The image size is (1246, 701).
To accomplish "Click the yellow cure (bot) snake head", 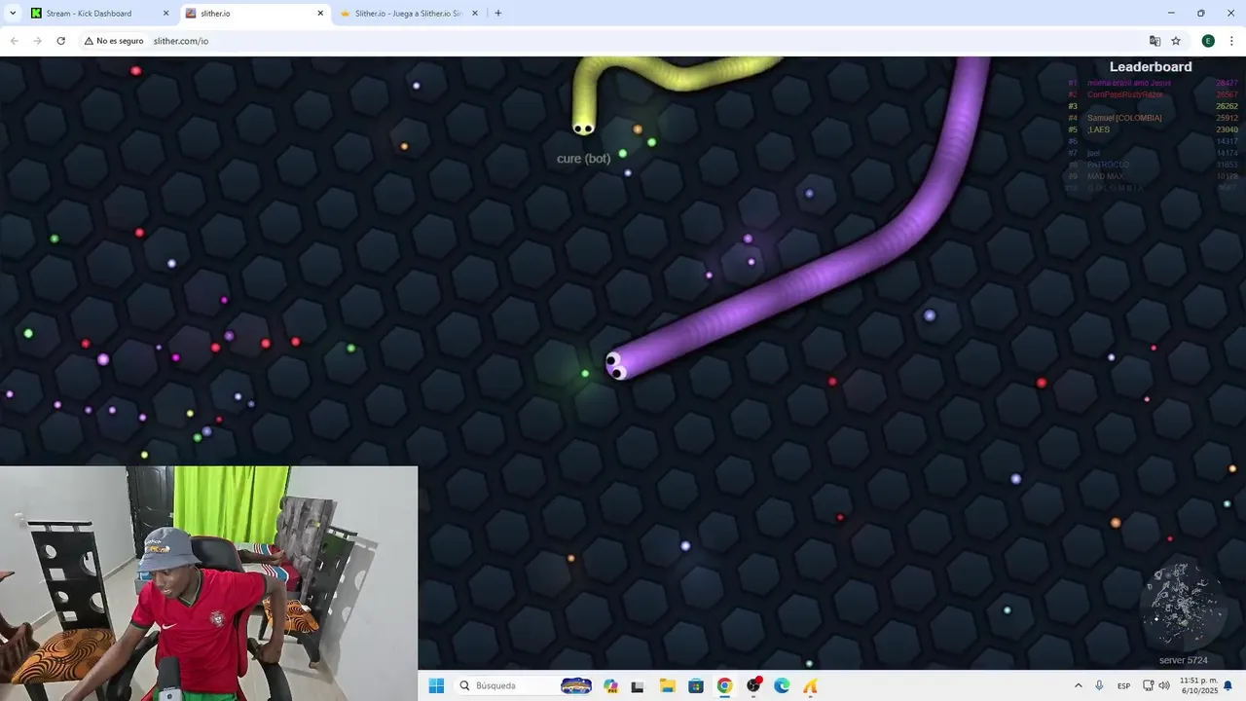I will 583,127.
